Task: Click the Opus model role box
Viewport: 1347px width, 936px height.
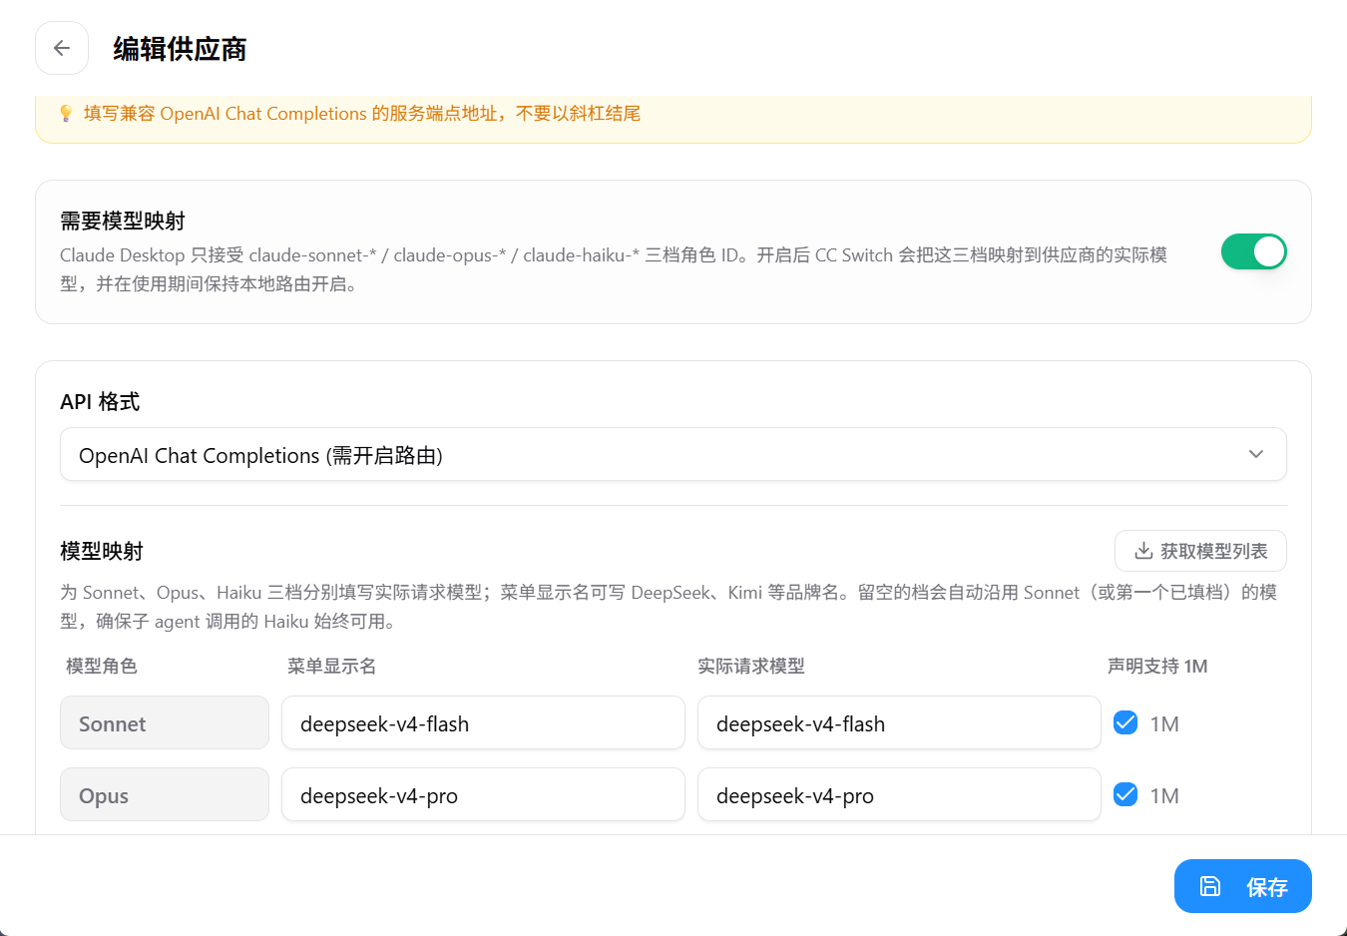Action: 165,794
